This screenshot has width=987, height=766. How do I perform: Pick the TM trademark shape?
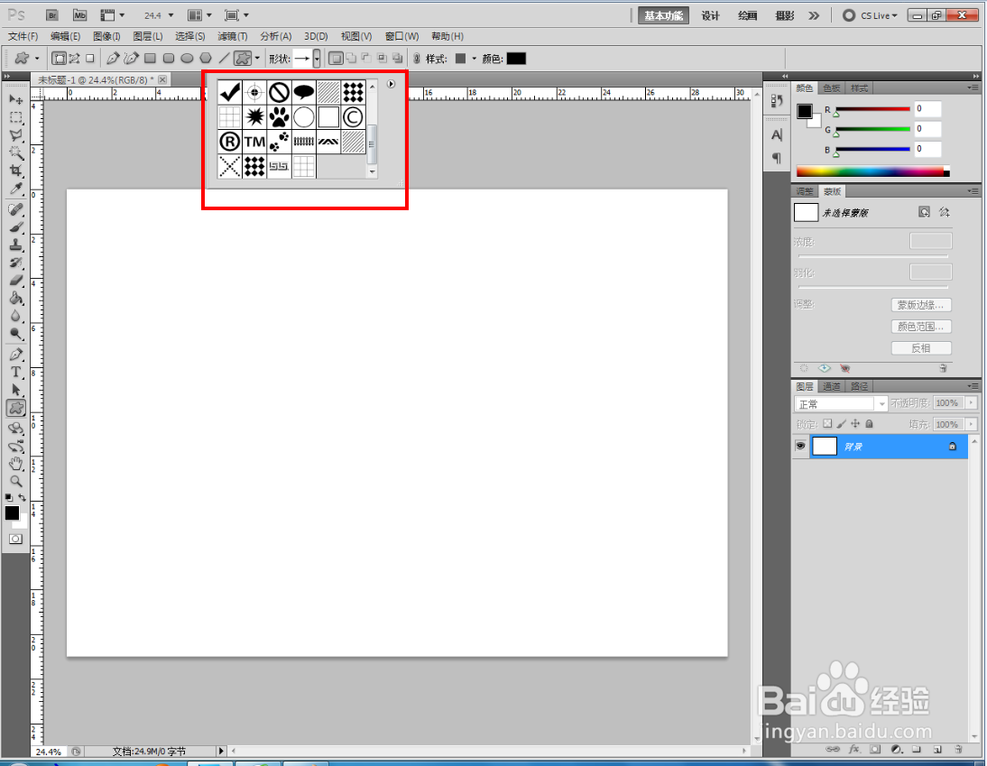[254, 142]
